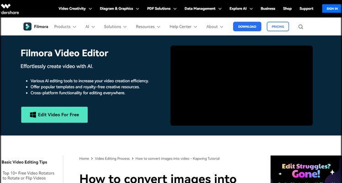Viewport: 342px width, 183px height.
Task: Click the Filmora Video Editor heading
Action: pos(64,53)
